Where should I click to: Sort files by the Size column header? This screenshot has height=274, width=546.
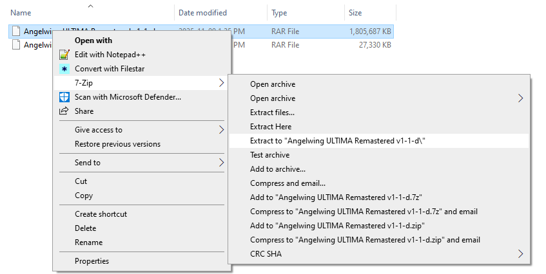point(355,12)
